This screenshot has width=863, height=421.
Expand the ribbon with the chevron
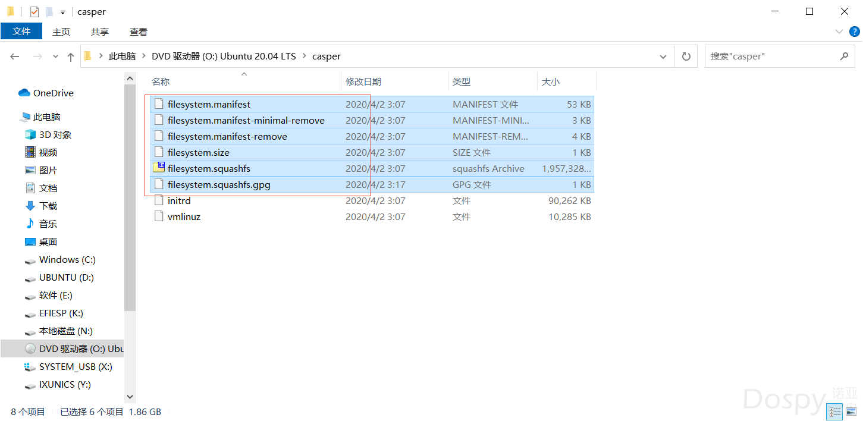[839, 32]
